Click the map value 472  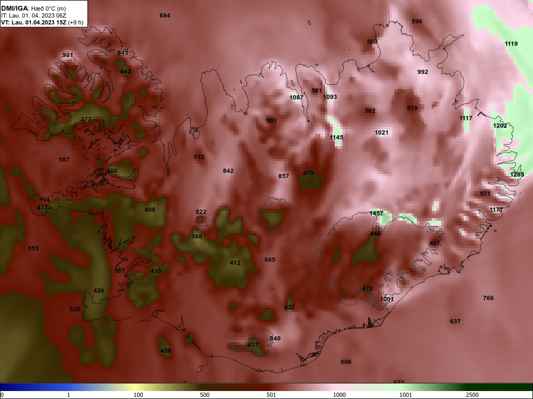367,289
